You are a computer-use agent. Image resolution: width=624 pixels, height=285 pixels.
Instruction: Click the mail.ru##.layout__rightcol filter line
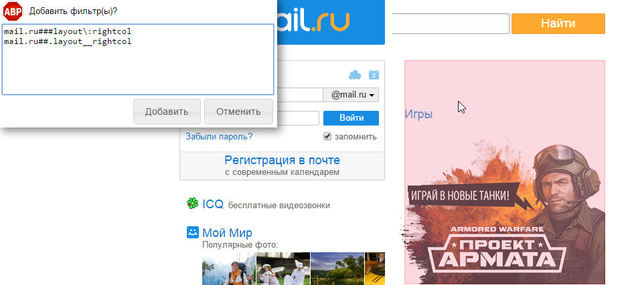tap(68, 41)
